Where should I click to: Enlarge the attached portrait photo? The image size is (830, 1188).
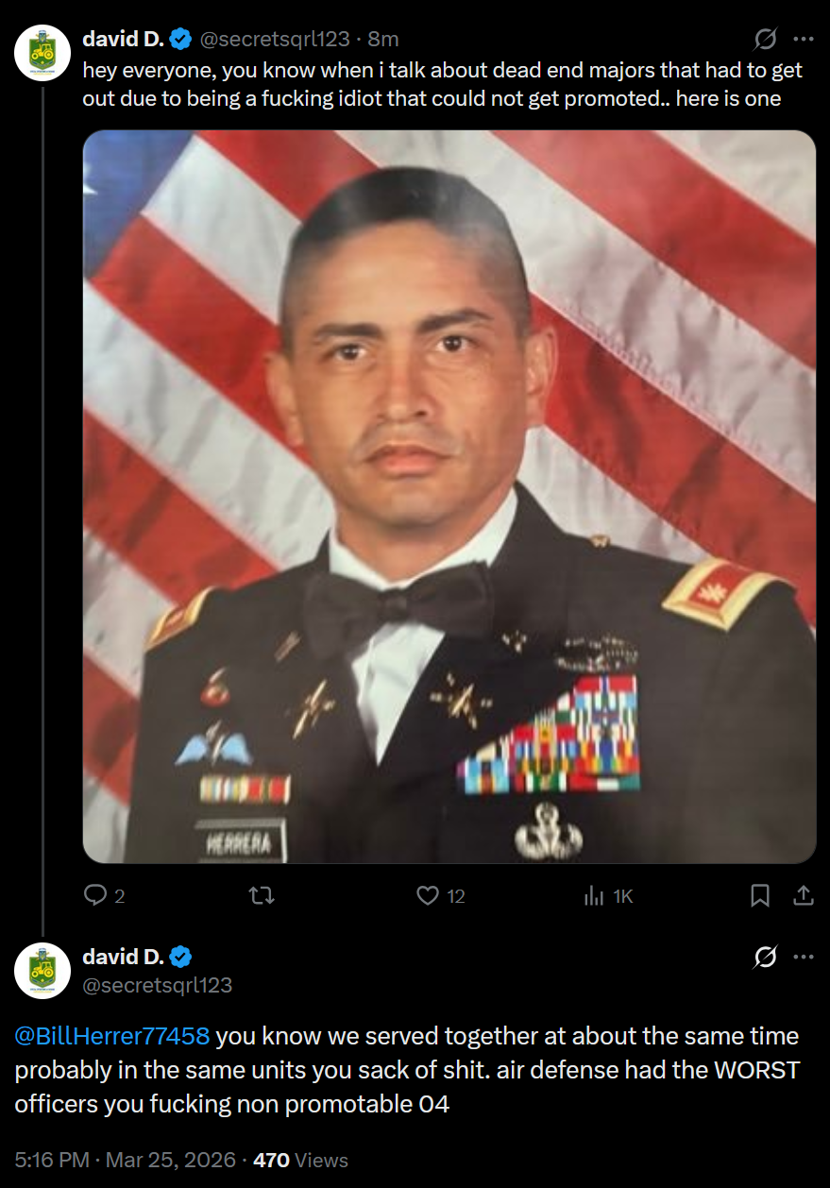pyautogui.click(x=449, y=497)
